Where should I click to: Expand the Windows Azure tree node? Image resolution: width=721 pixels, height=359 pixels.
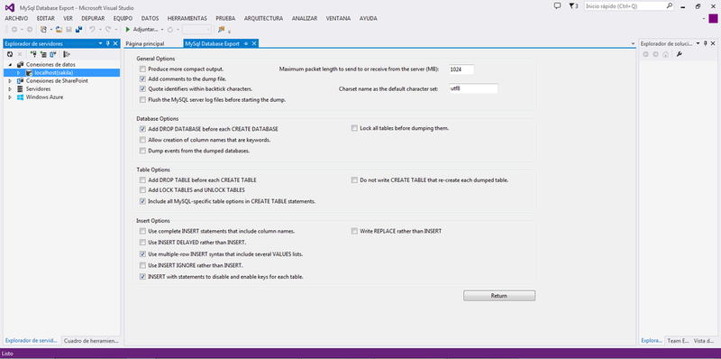point(10,97)
